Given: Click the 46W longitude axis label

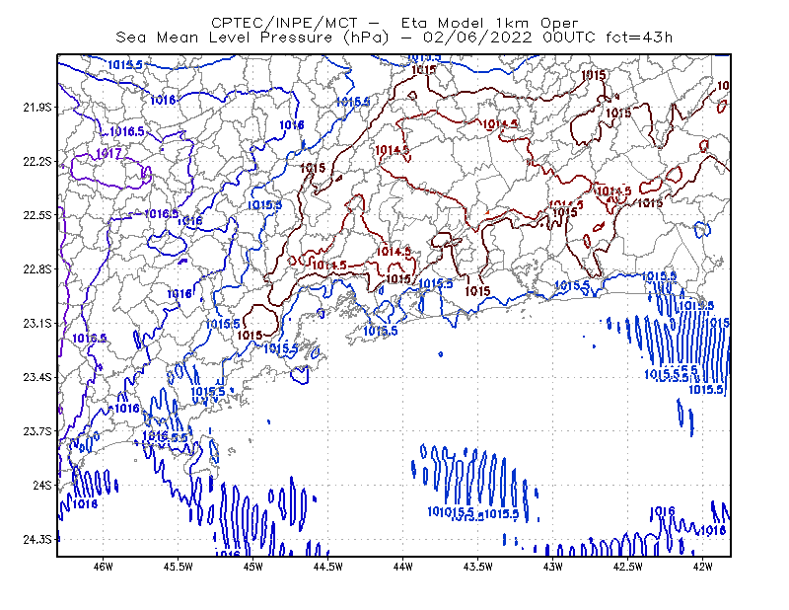Looking at the screenshot, I should point(104,567).
